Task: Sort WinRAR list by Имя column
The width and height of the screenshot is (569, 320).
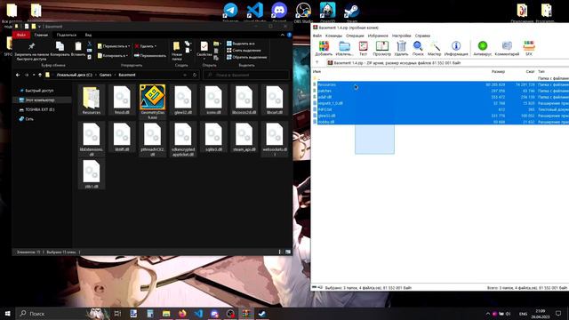Action: point(317,71)
